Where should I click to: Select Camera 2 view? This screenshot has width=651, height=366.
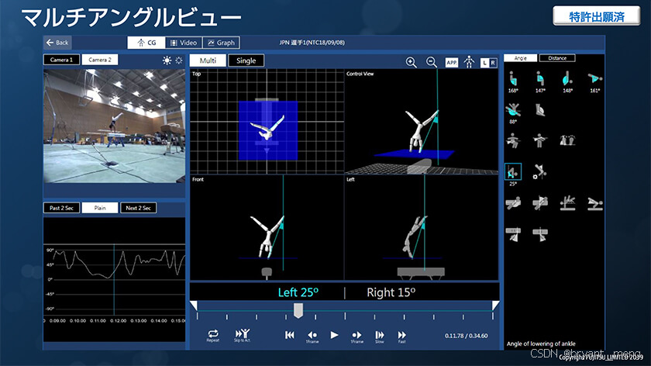tap(100, 60)
